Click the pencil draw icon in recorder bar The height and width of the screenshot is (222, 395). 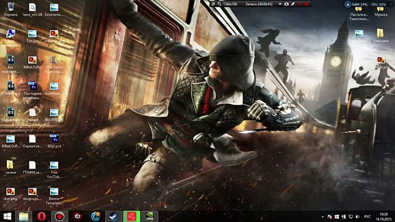click(293, 4)
